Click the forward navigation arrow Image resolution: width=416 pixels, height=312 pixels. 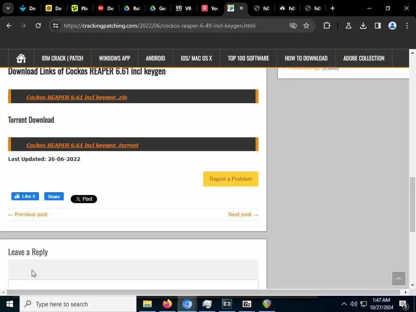click(x=23, y=26)
